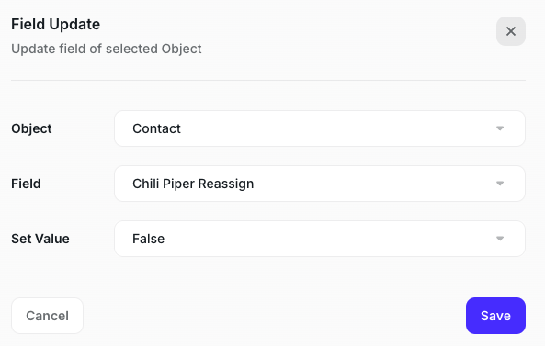
Task: Click the divider line below the header
Action: (268, 80)
